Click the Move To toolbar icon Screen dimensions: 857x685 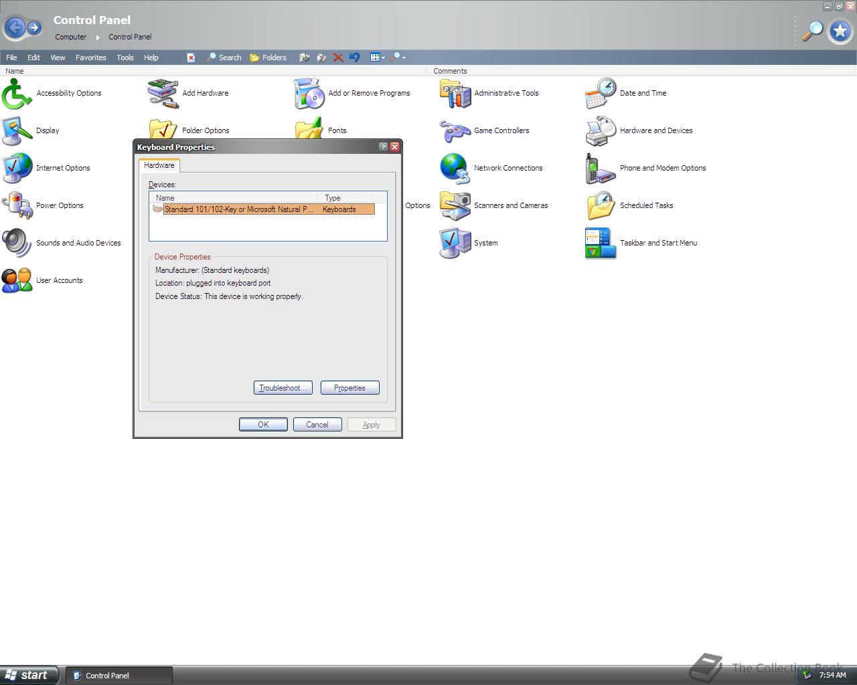pyautogui.click(x=304, y=58)
